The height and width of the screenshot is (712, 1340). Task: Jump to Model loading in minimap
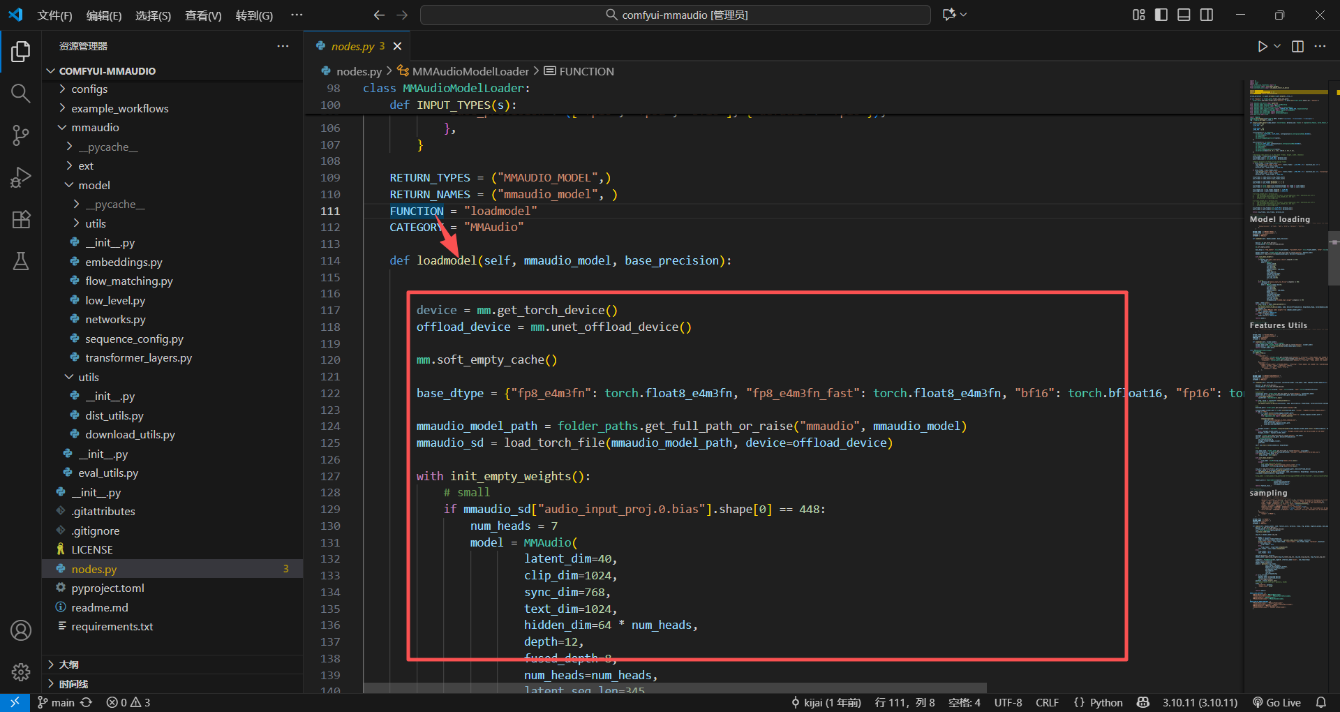[1279, 219]
